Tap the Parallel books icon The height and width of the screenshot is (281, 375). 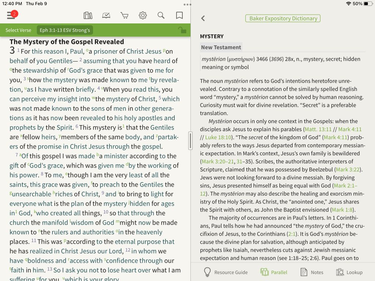[264, 272]
